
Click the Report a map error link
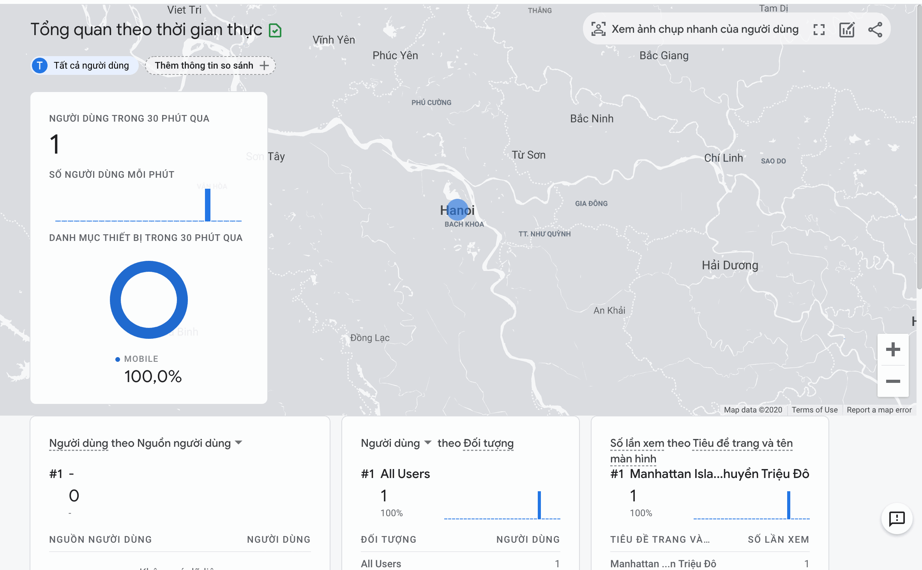click(879, 410)
